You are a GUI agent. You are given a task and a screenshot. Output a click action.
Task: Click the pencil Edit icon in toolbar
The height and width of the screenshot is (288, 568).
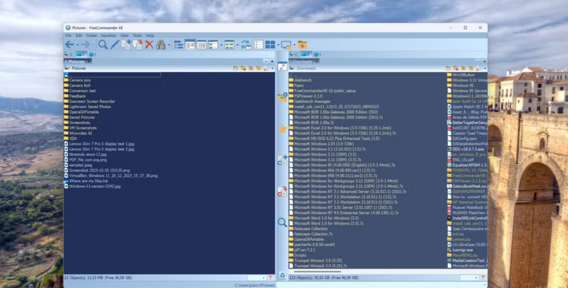(x=114, y=44)
